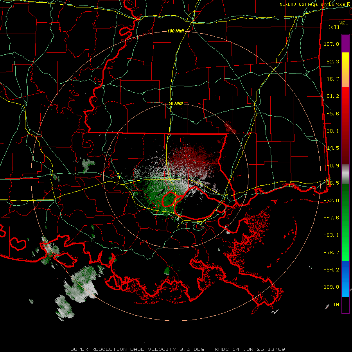Image resolution: width=352 pixels, height=352 pixels.
Task: Click the -78.7 velocity scale value
Action: 331,253
